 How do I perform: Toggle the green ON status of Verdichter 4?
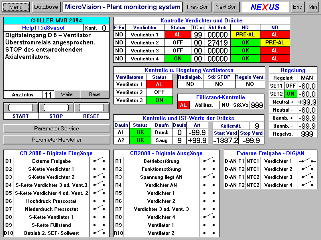178,59
